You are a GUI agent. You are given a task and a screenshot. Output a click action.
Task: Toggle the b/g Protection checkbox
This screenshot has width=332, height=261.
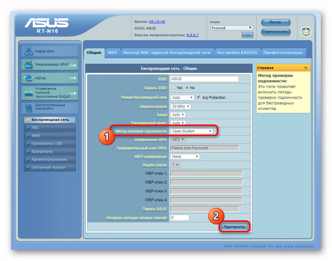pyautogui.click(x=199, y=97)
